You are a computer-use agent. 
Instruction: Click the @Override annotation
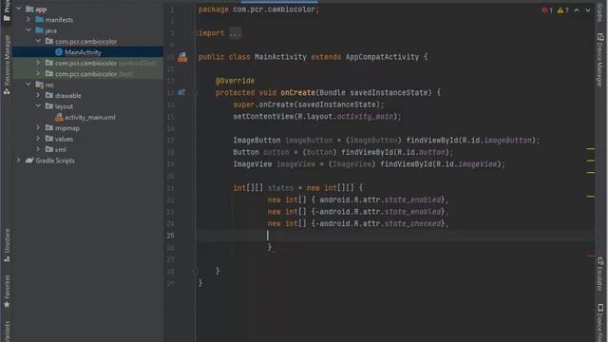235,81
